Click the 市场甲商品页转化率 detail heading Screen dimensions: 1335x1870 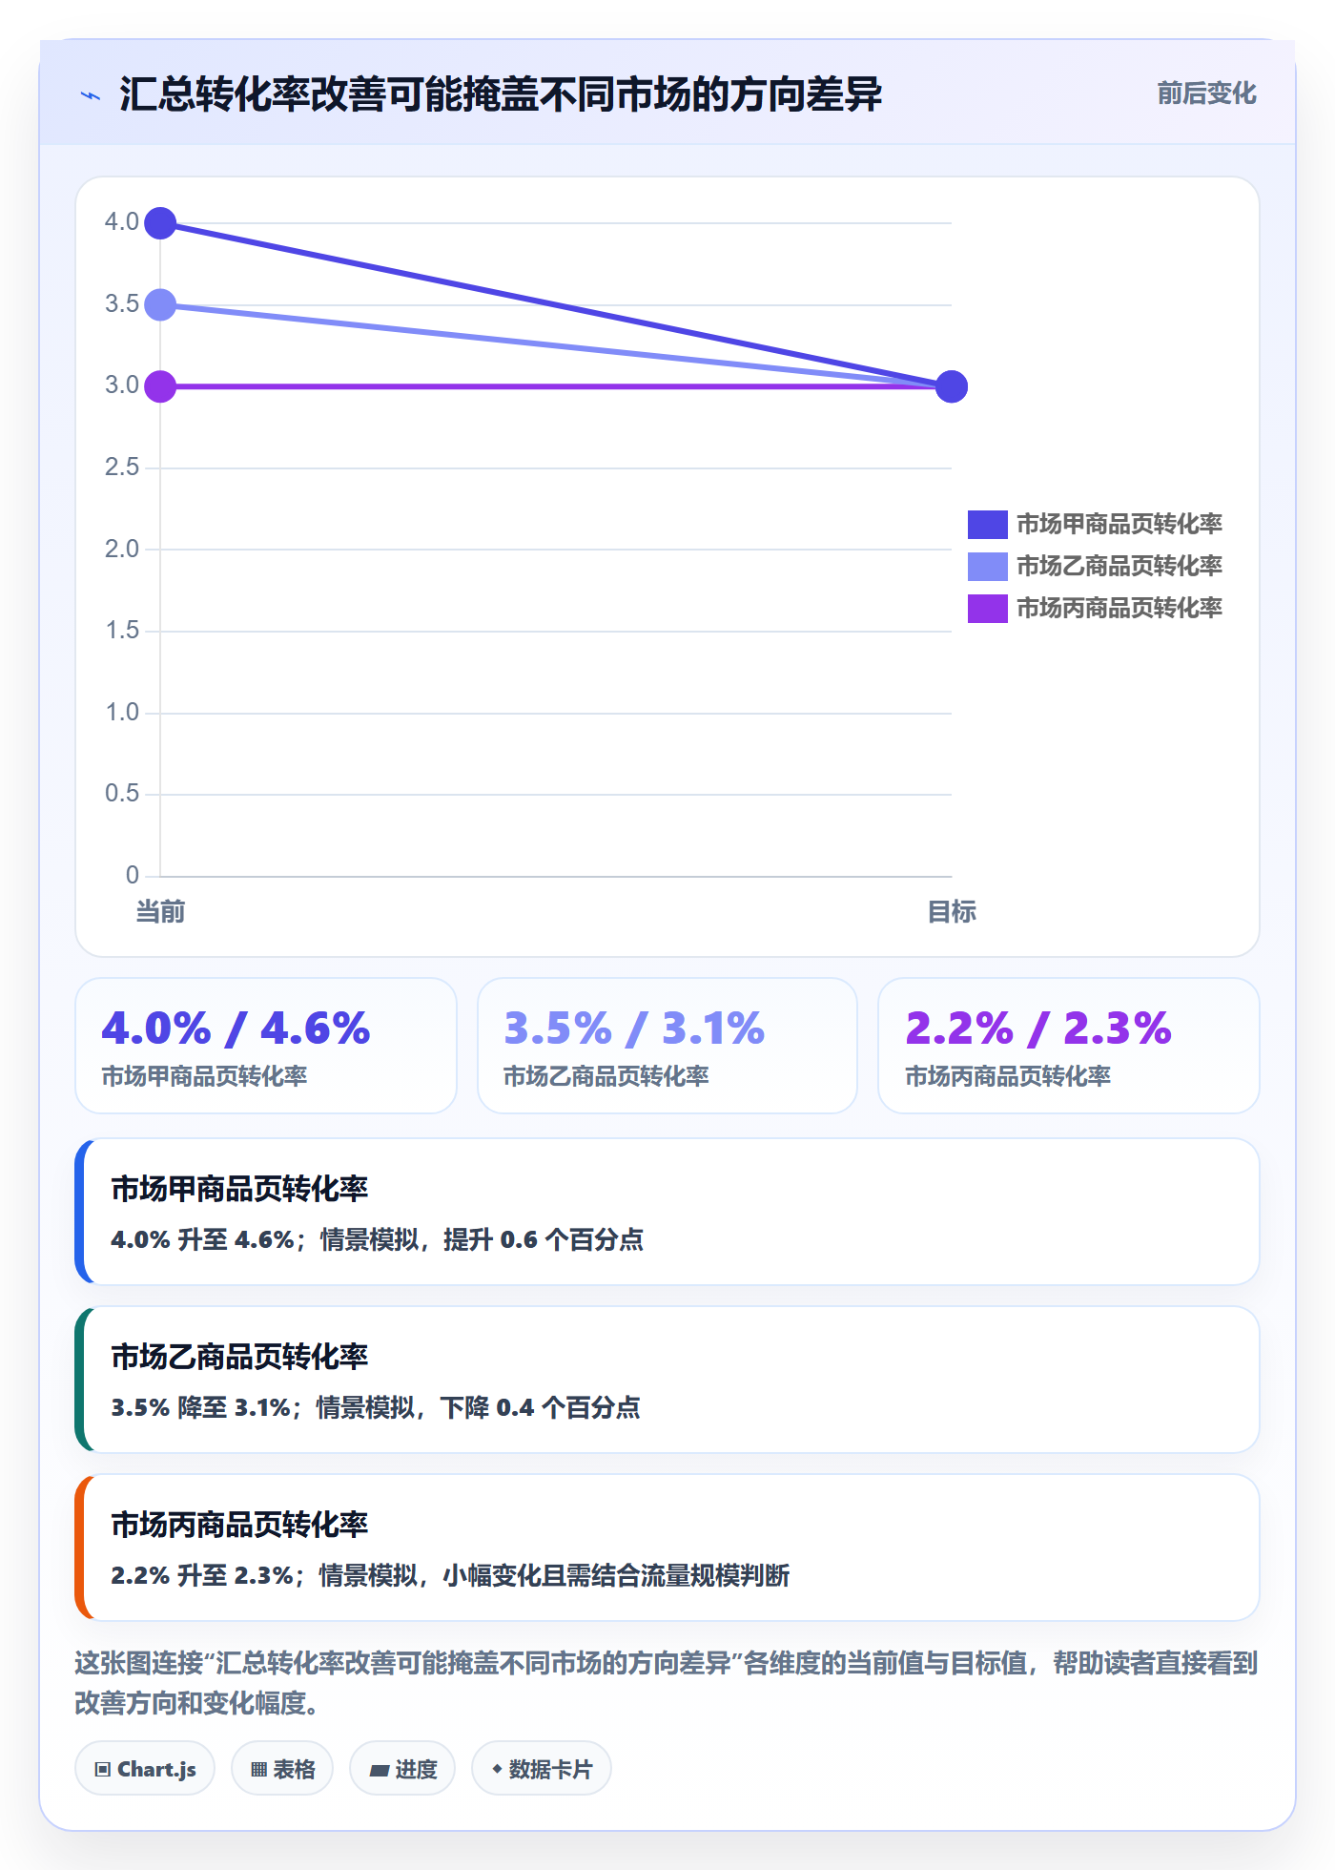tap(239, 1189)
